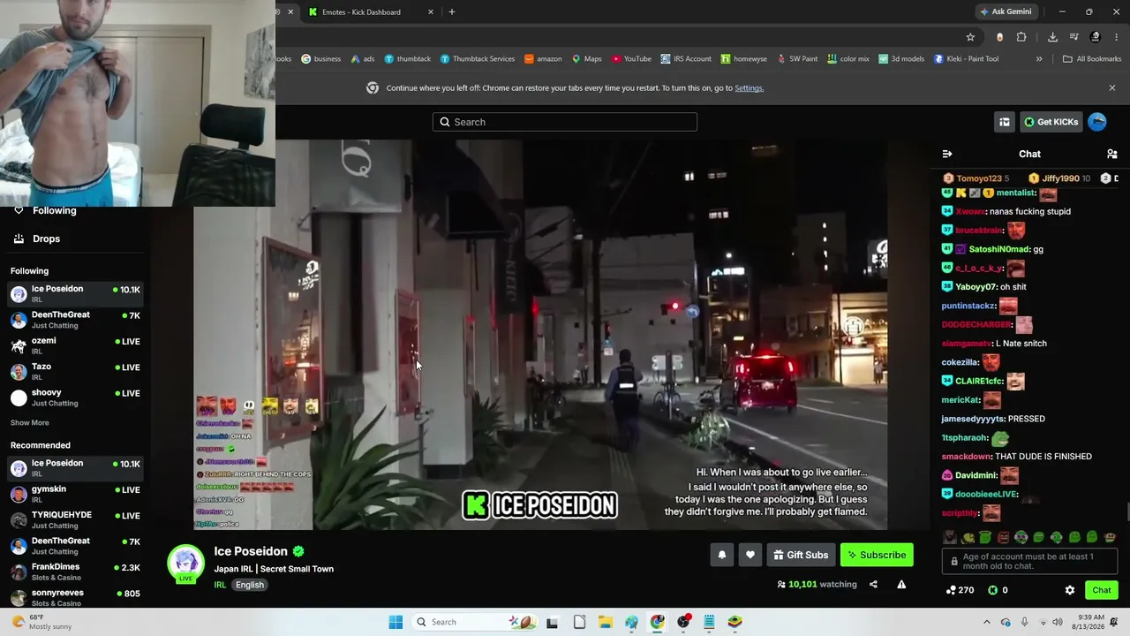Open the chat users list icon
The height and width of the screenshot is (636, 1130).
(x=1112, y=154)
